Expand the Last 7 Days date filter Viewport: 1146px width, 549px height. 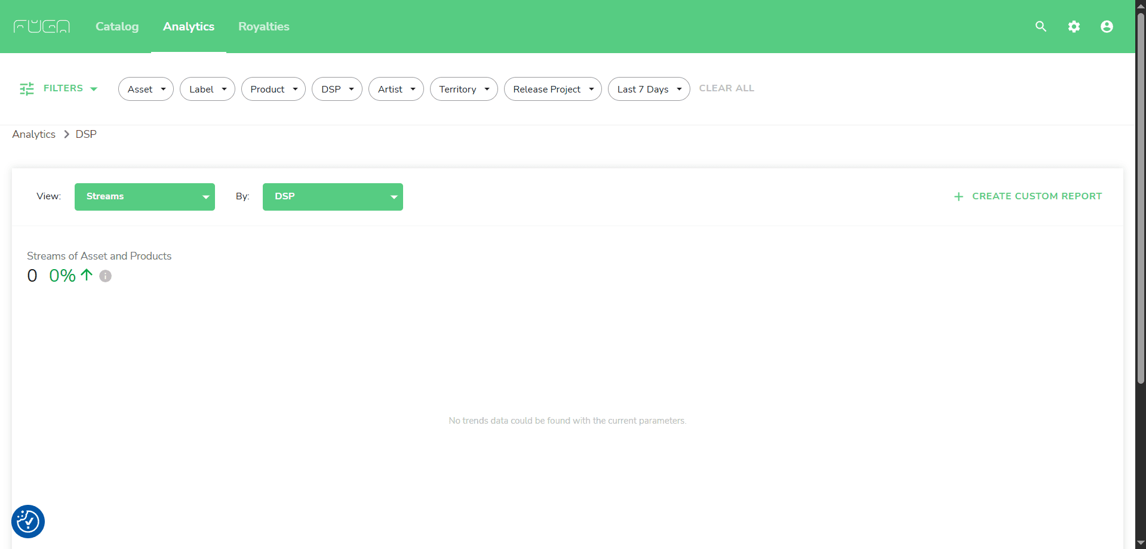click(x=649, y=89)
